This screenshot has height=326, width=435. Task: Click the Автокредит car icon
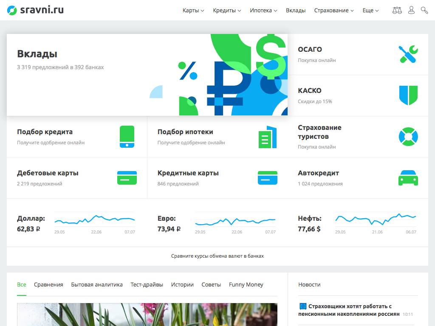point(408,178)
